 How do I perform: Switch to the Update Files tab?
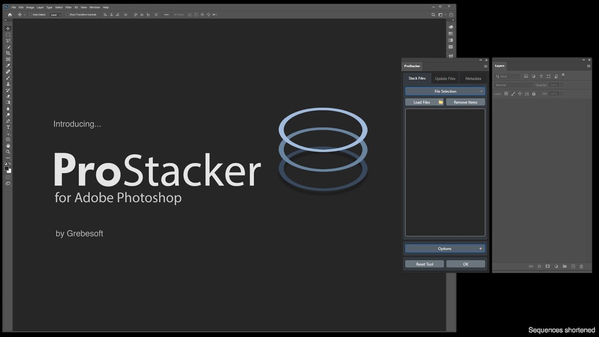coord(445,79)
